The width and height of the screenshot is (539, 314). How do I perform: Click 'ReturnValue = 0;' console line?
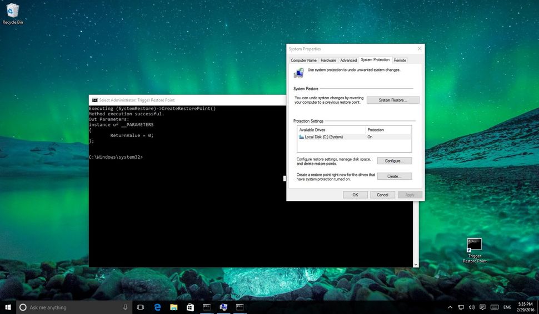click(132, 135)
